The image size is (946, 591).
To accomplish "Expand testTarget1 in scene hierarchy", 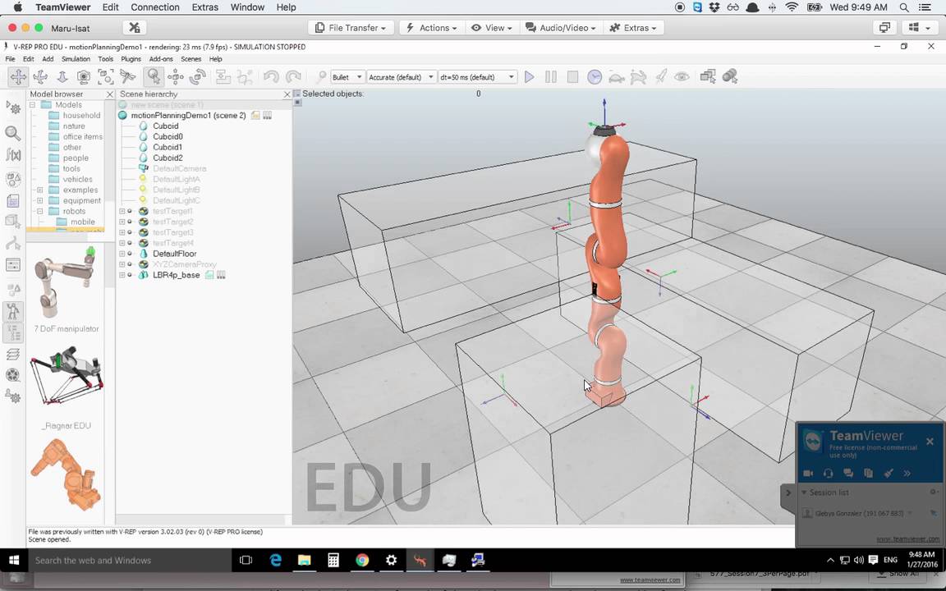I will click(x=122, y=211).
